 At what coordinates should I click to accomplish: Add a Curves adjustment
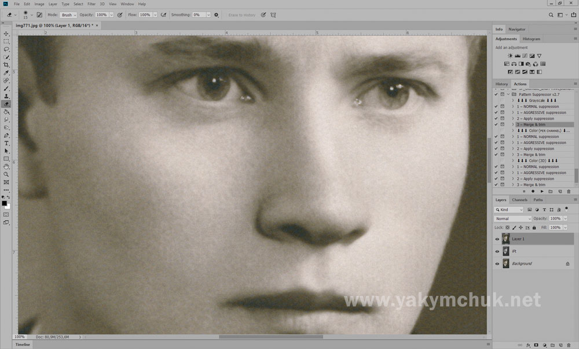(x=525, y=55)
